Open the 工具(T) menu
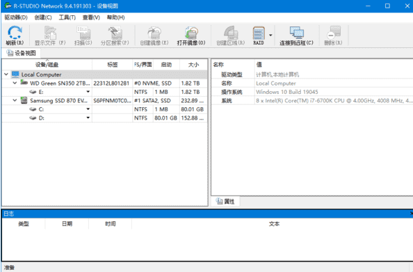 pos(67,17)
